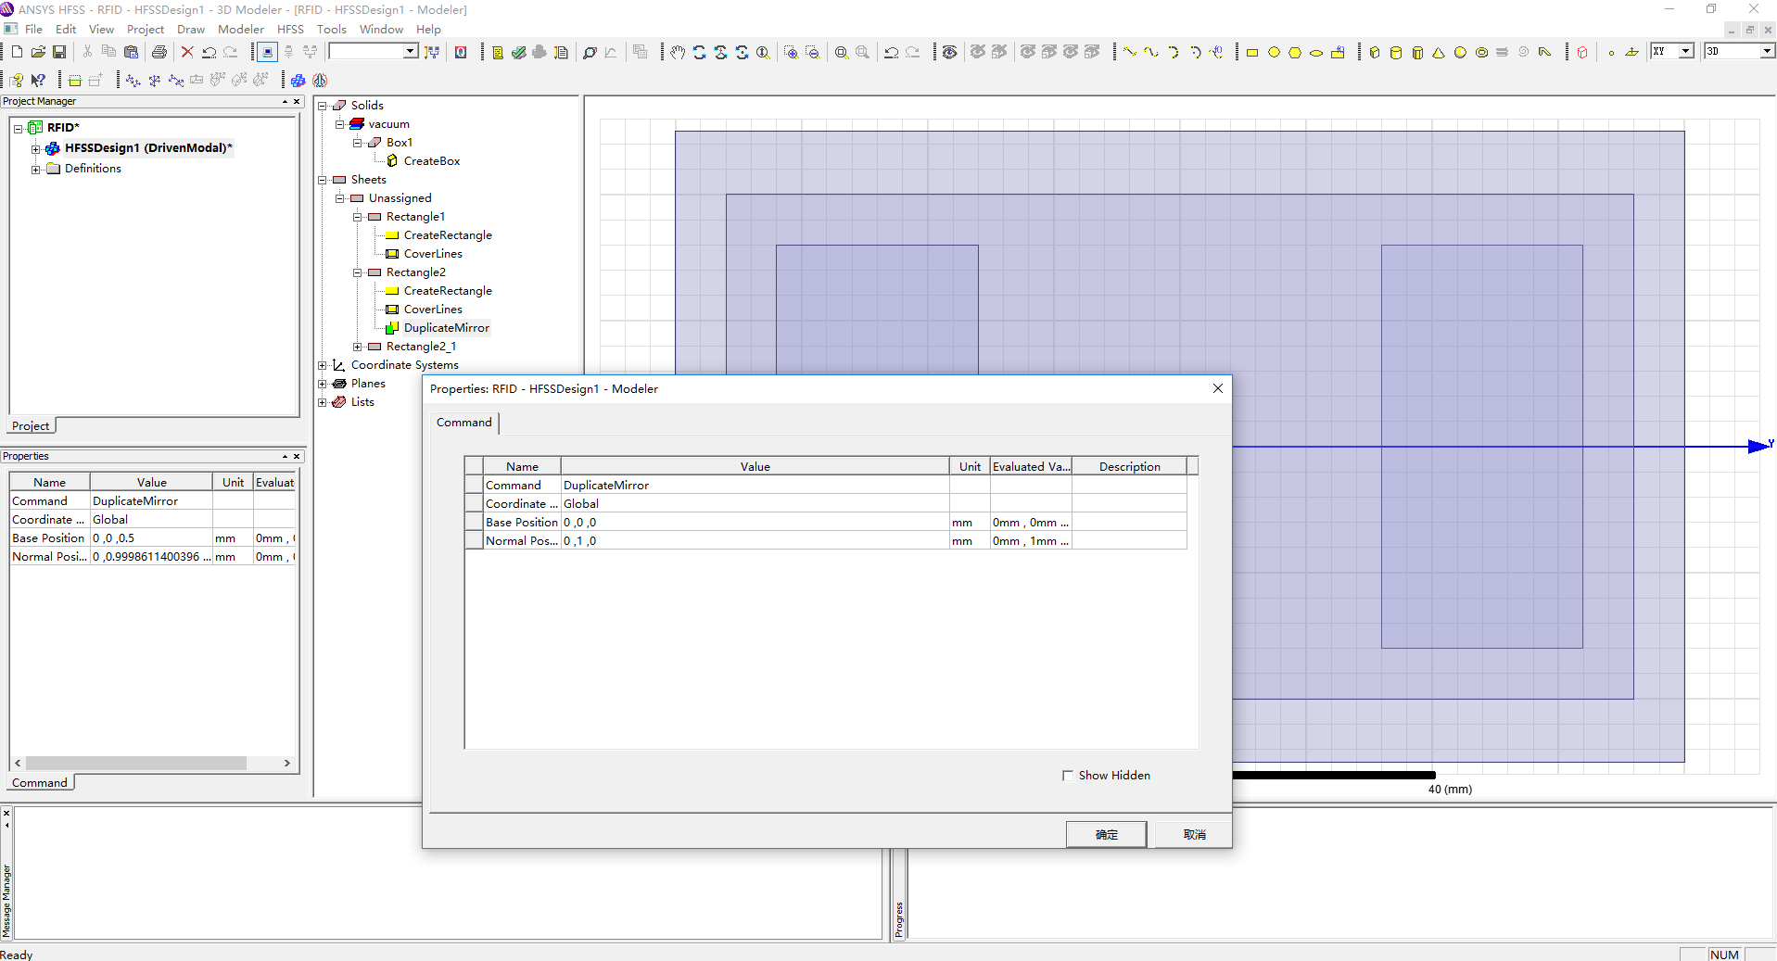Open the HFSS menu
Viewport: 1777px width, 961px height.
290,30
